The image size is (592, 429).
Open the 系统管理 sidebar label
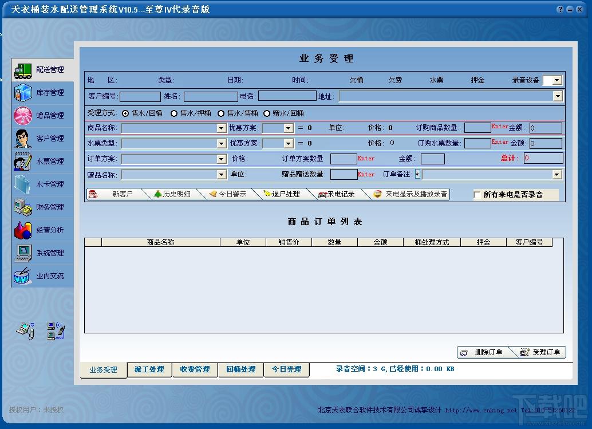pyautogui.click(x=50, y=253)
